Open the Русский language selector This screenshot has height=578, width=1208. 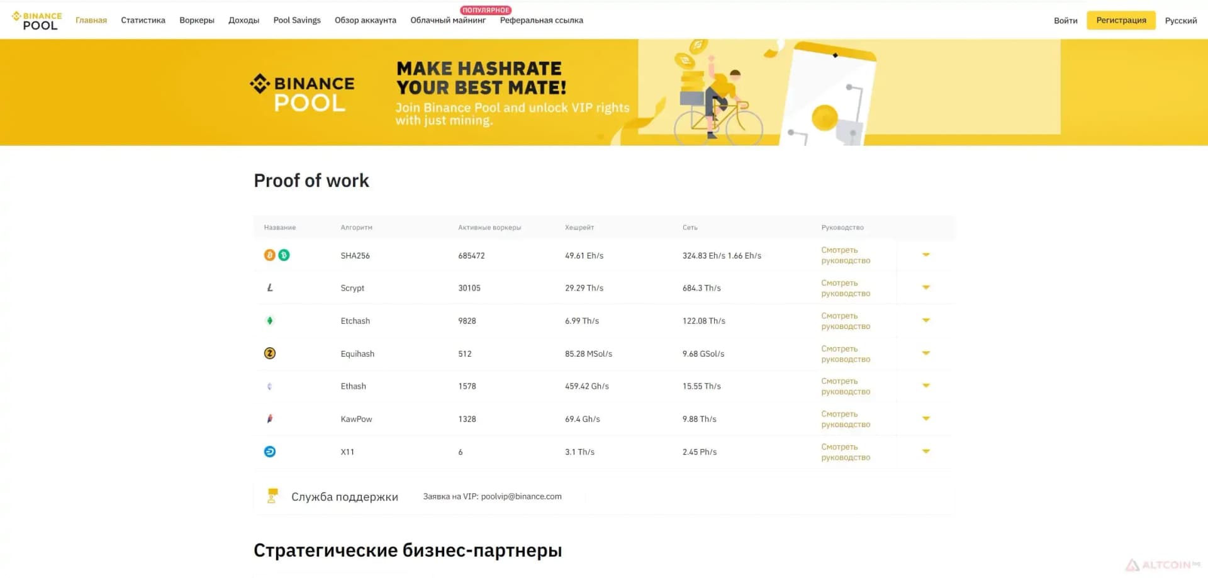coord(1180,21)
